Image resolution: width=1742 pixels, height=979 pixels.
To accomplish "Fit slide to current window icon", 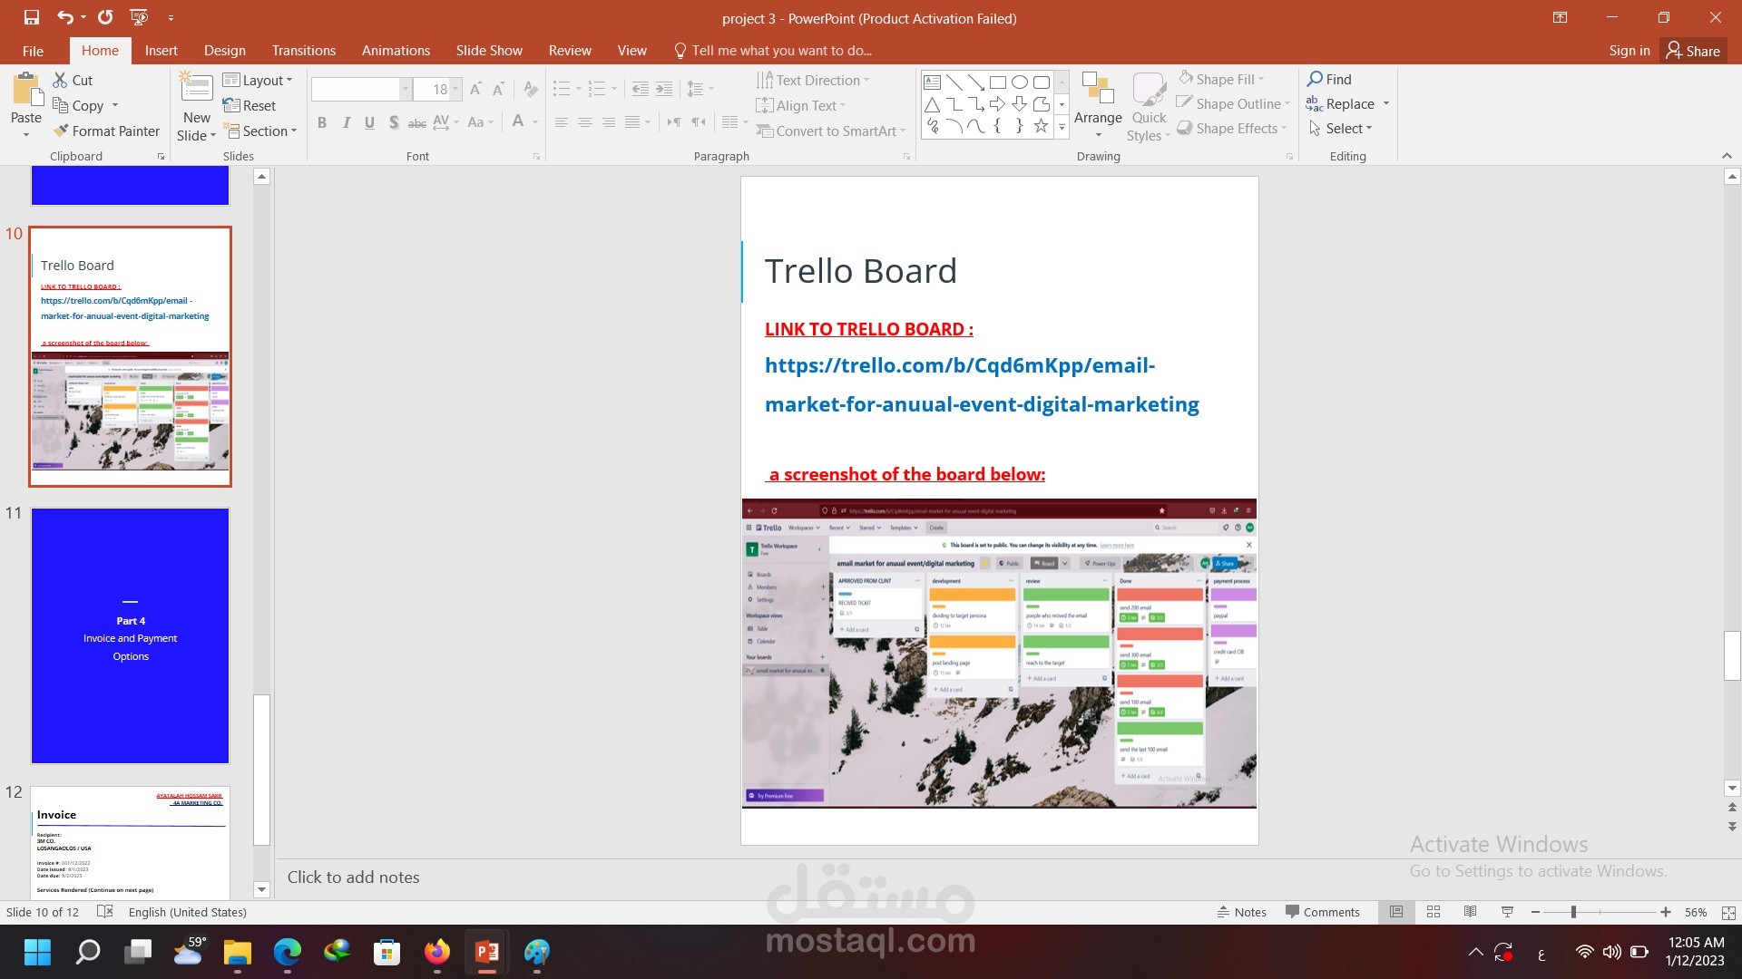I will pos(1728,913).
